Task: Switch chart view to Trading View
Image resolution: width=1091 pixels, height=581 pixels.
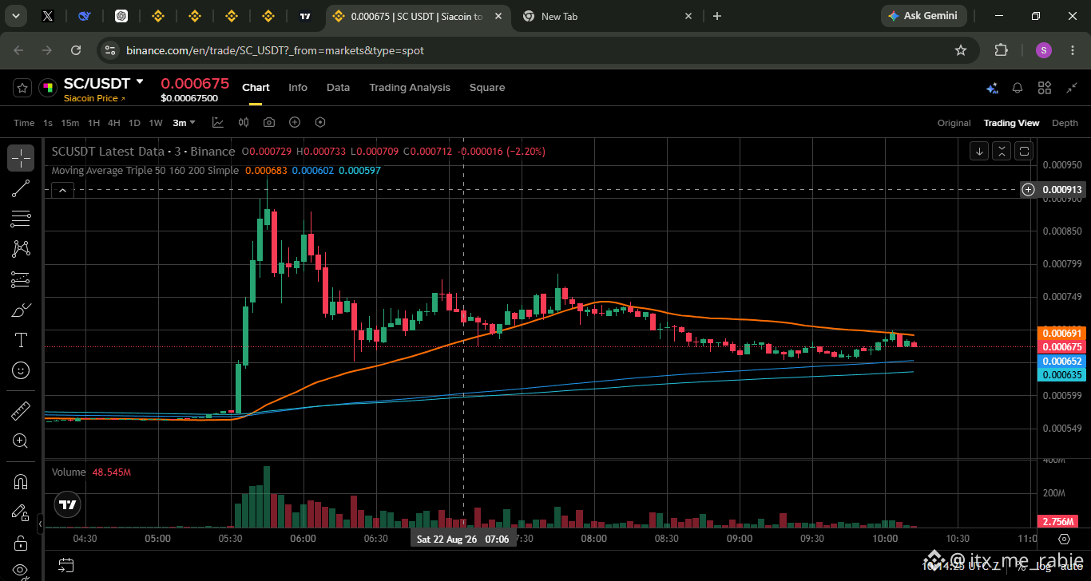Action: pos(1011,123)
